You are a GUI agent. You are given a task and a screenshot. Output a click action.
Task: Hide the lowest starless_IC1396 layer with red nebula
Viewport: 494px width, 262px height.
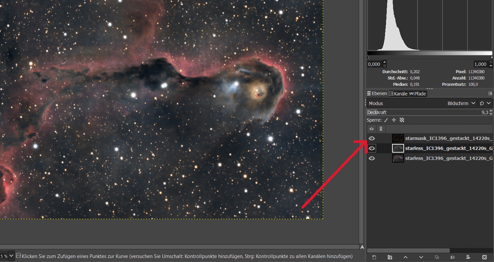[372, 158]
